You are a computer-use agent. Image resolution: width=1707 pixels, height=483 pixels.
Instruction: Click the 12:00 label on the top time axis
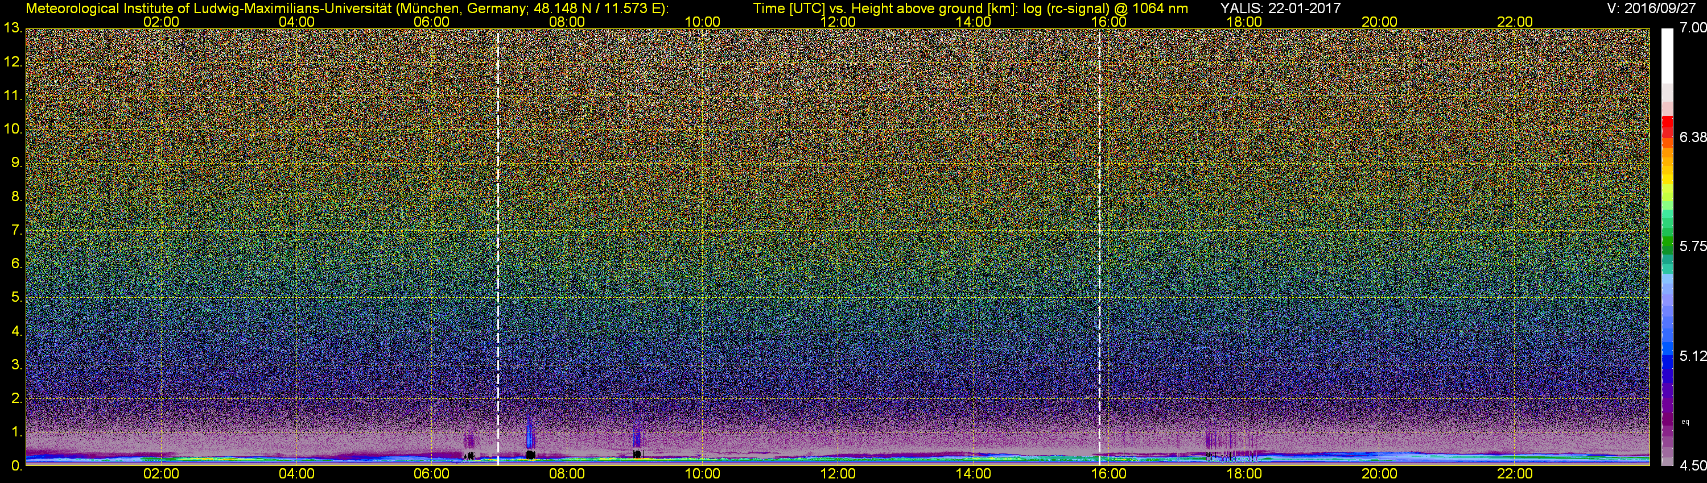click(838, 22)
